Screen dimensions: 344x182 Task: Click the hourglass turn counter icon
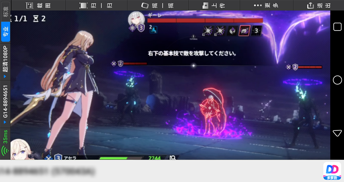(x=35, y=18)
